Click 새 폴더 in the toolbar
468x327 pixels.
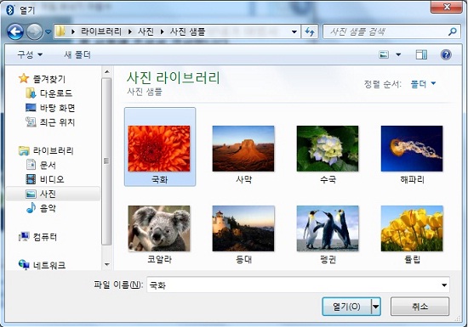tap(77, 54)
